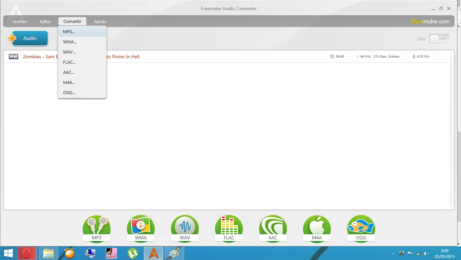
Task: Convert to AAC using the striped icon
Action: pos(273,229)
